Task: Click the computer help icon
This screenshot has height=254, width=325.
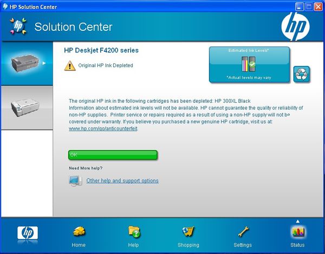Action: point(75,181)
